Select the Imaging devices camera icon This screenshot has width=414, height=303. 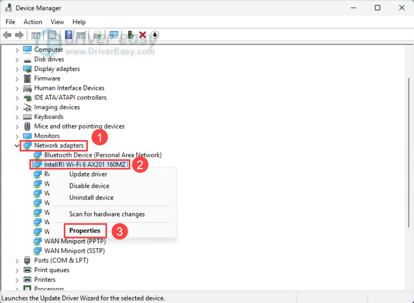pos(27,107)
